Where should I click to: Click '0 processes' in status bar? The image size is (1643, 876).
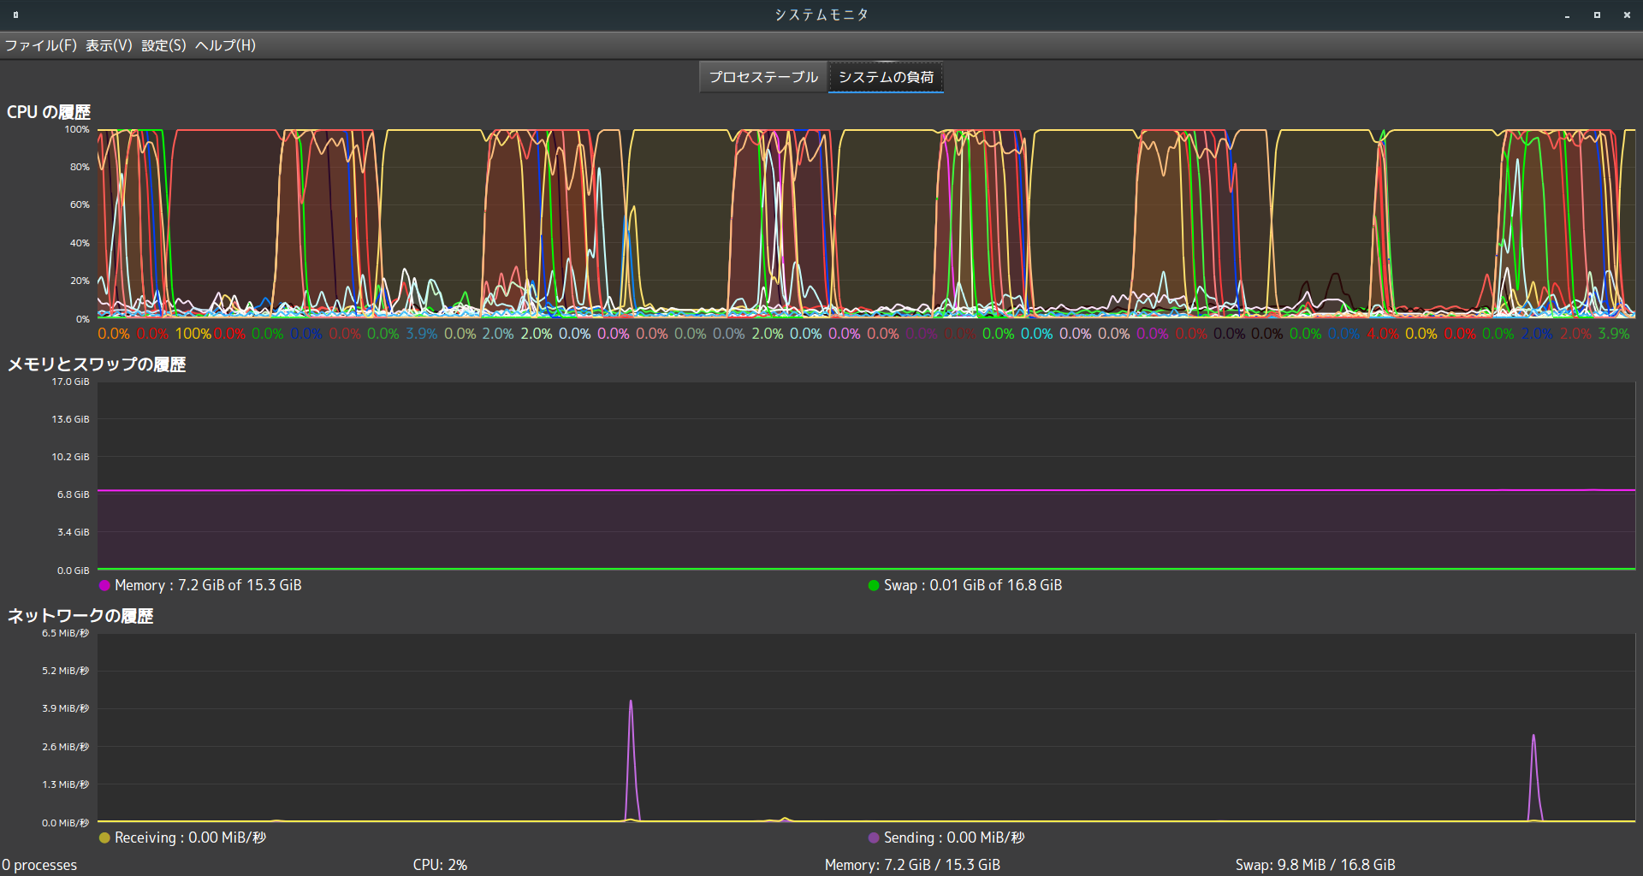(x=39, y=865)
